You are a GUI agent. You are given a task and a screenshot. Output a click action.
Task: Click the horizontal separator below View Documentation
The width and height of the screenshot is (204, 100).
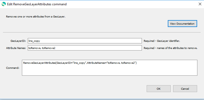pos(102,32)
